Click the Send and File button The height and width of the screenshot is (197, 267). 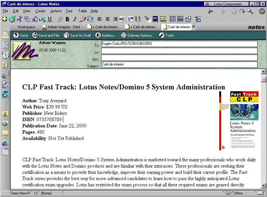point(46,36)
